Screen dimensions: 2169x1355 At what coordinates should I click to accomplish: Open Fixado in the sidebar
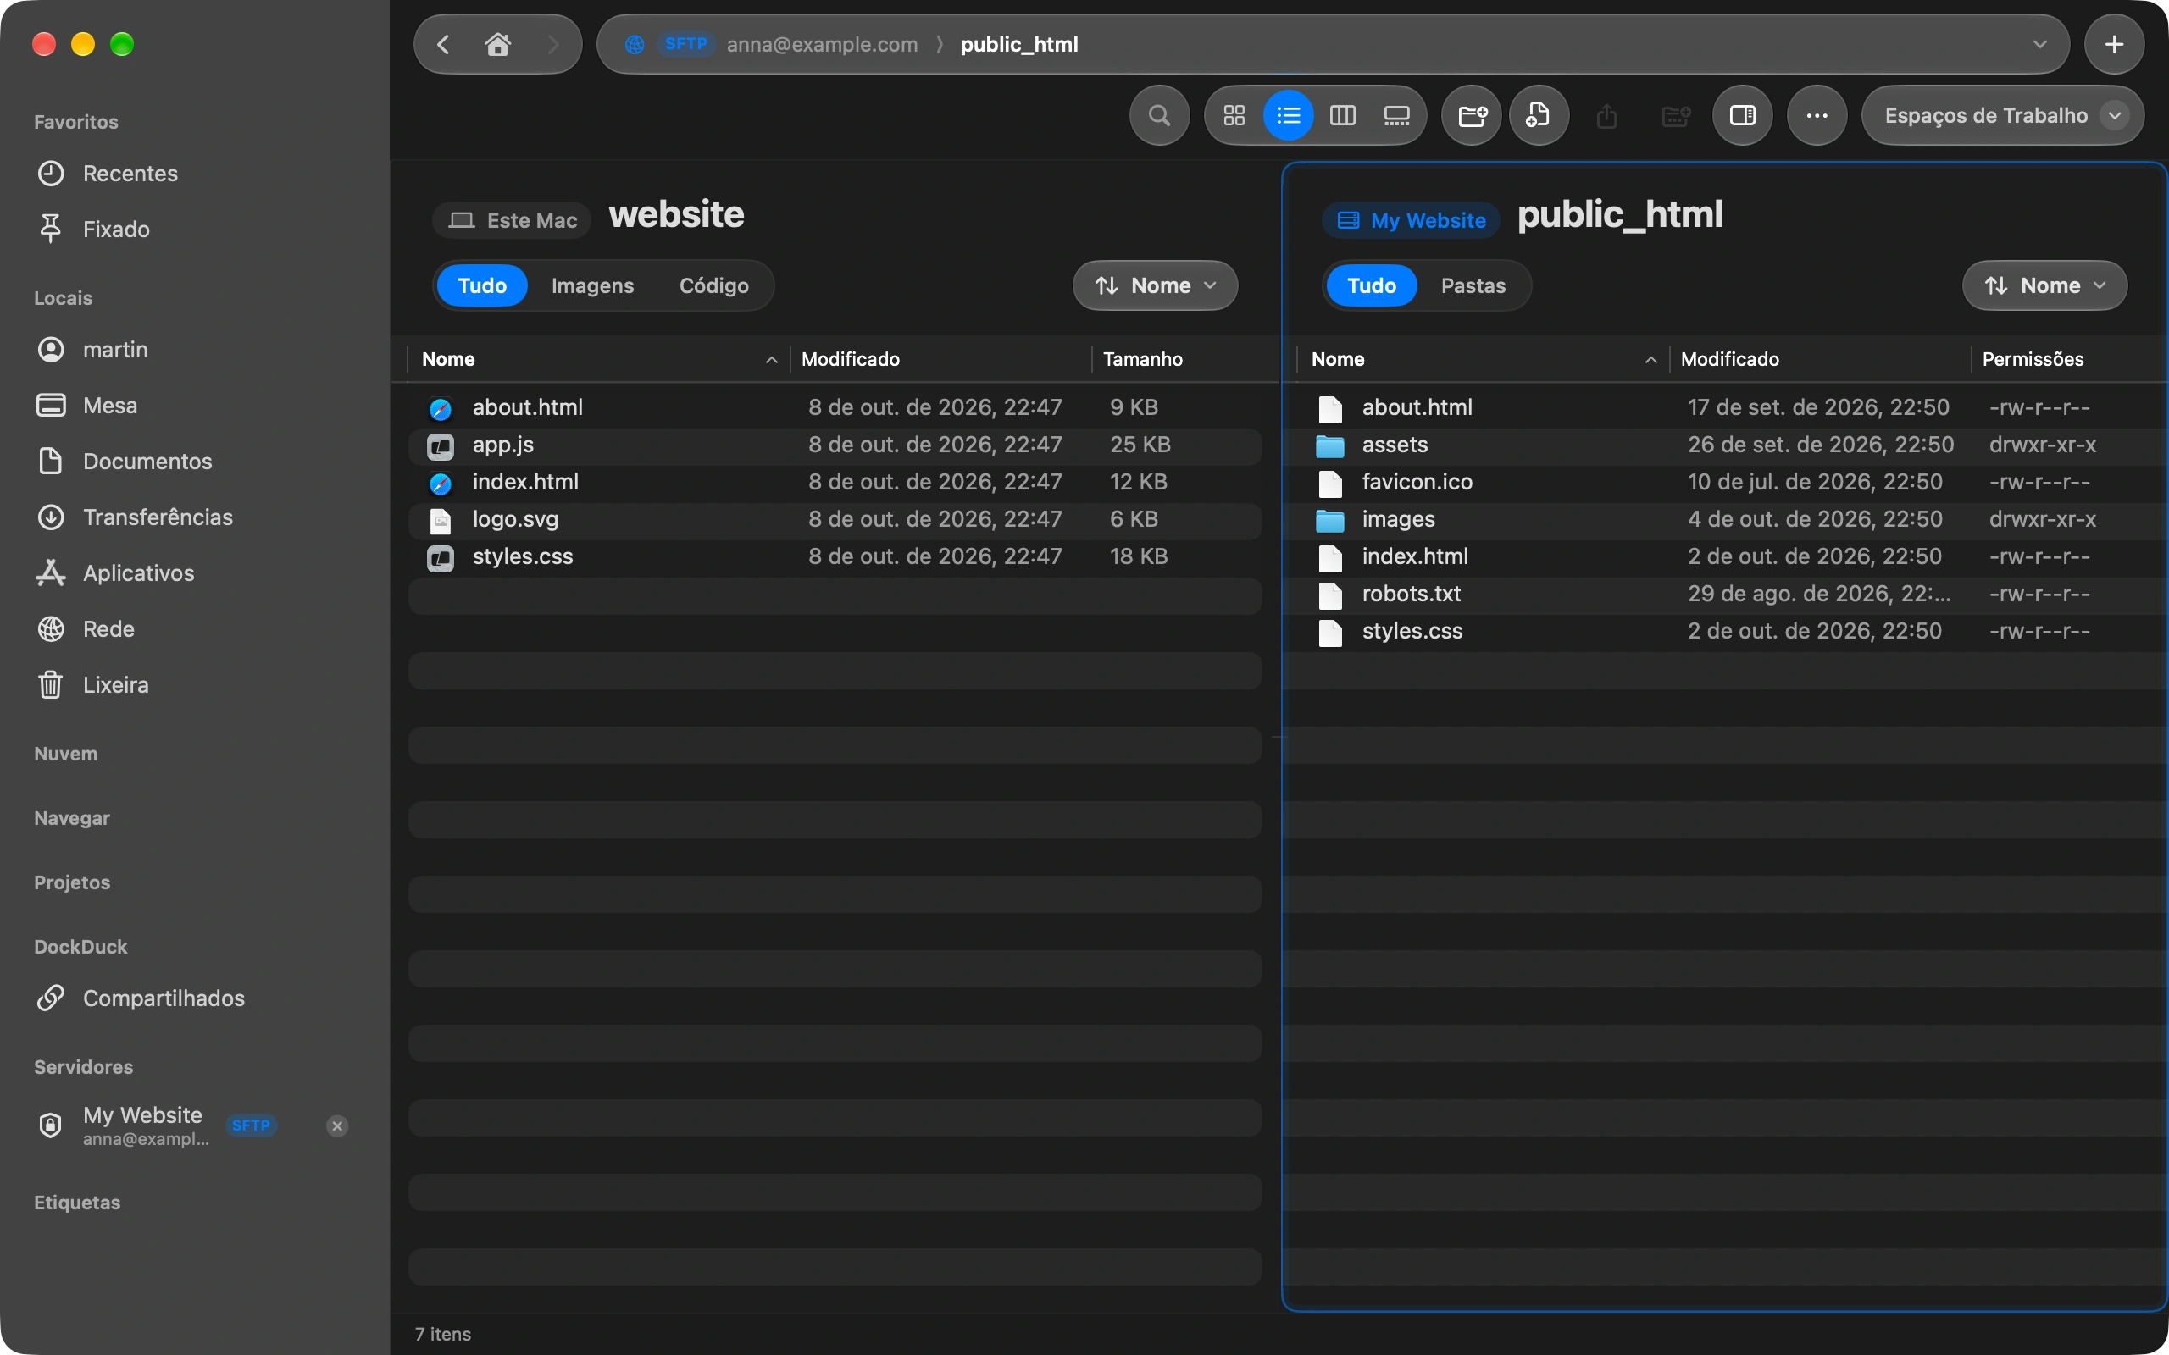(196, 230)
